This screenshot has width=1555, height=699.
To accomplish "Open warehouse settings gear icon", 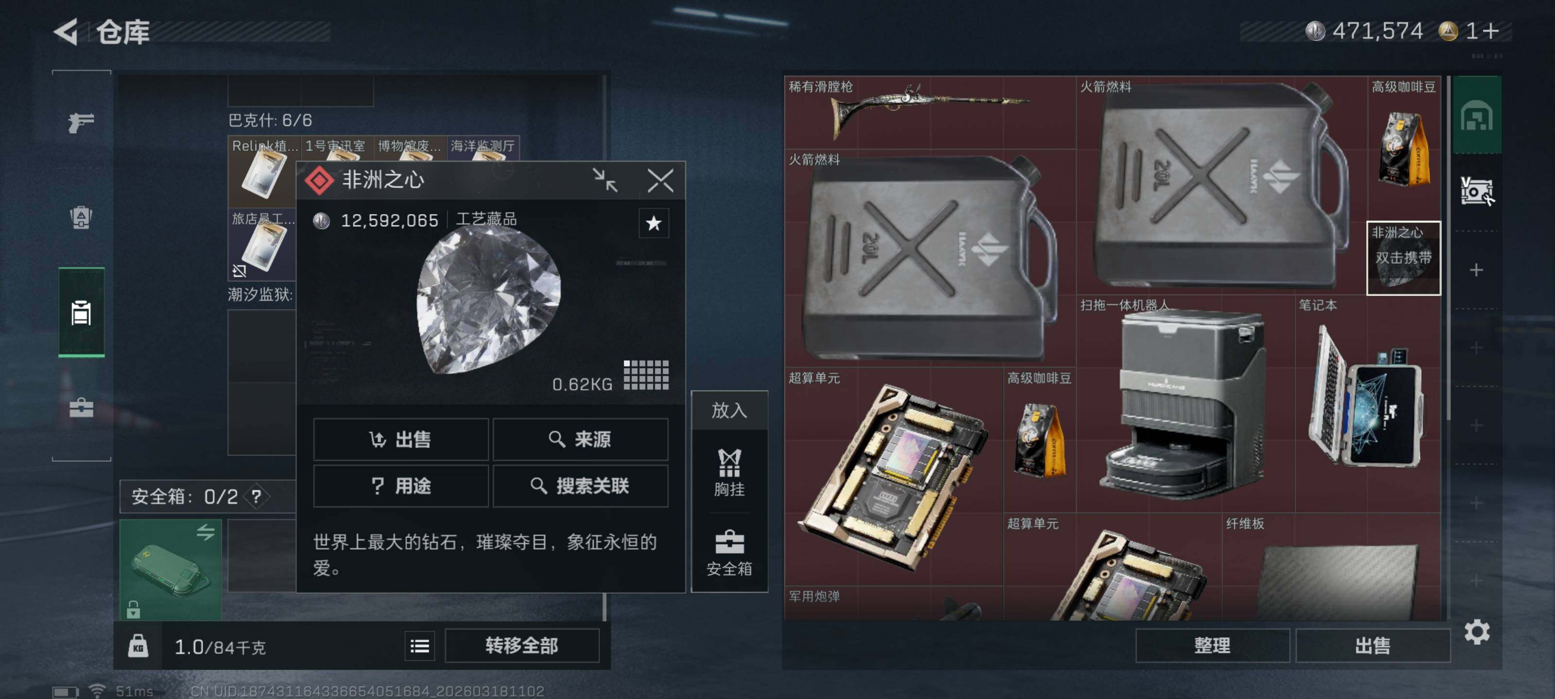I will (1477, 632).
